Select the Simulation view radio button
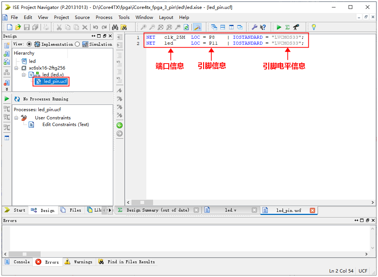Image resolution: width=378 pixels, height=277 pixels. pos(77,44)
